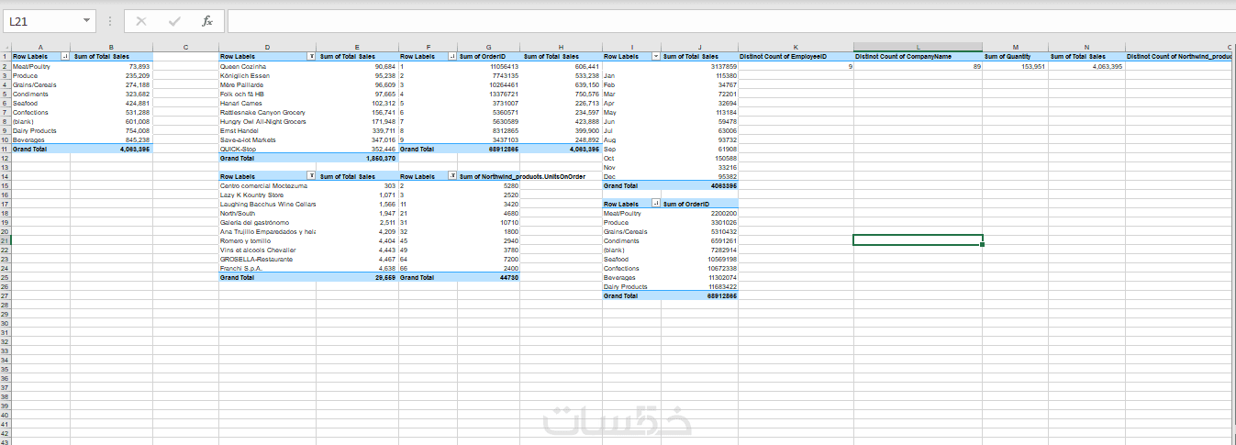Open Row Labels filter dropdown in cell I1
The width and height of the screenshot is (1236, 445).
coord(655,56)
